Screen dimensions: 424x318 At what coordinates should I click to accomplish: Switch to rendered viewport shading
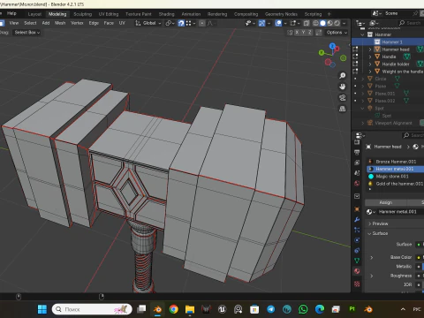pyautogui.click(x=337, y=23)
